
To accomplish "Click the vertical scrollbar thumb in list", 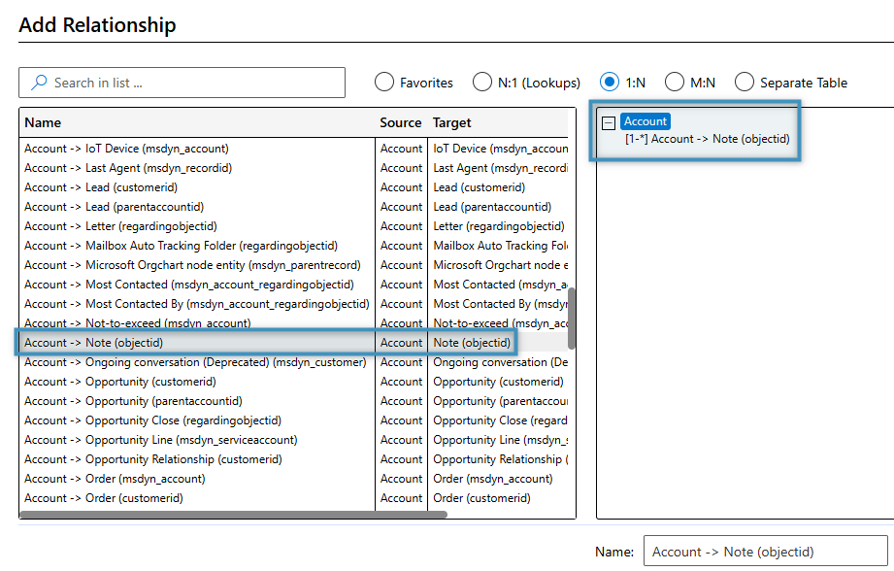I will click(x=571, y=318).
